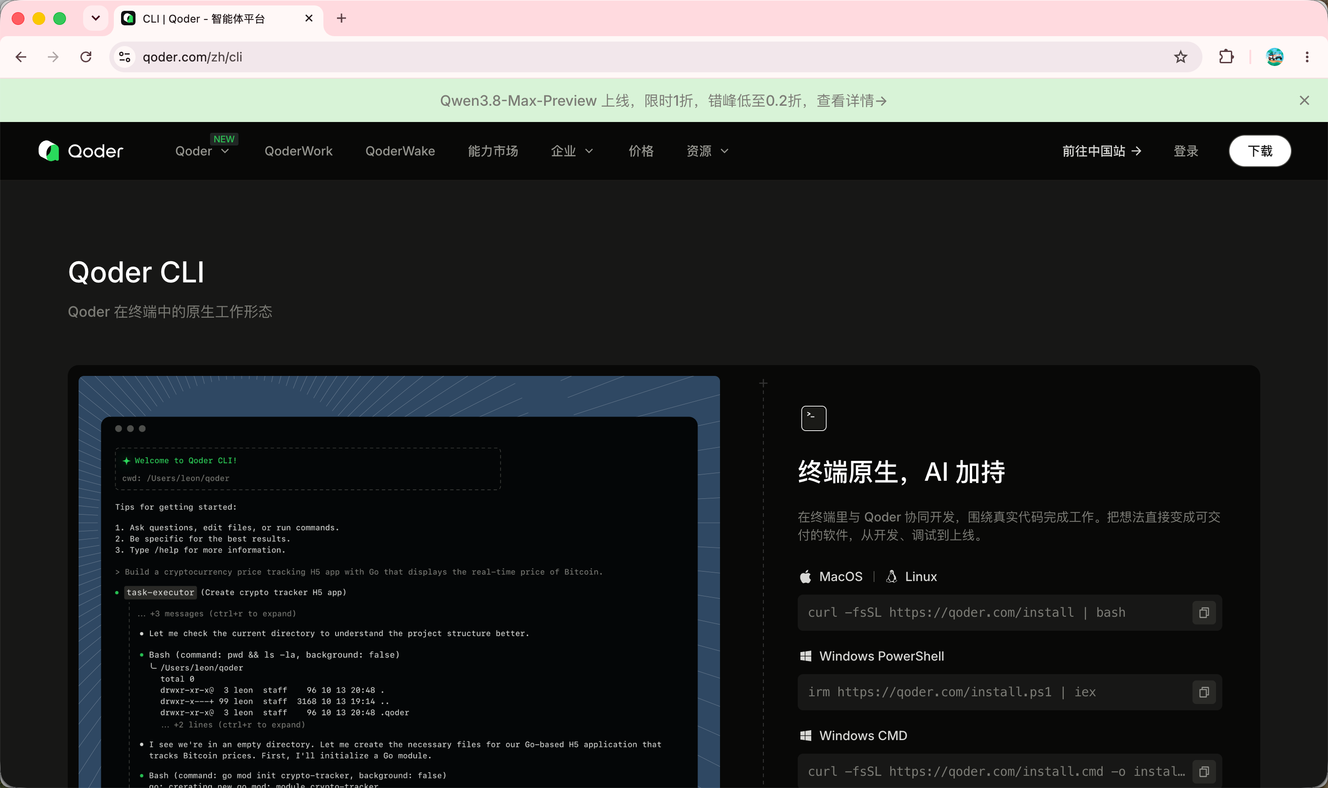1328x788 pixels.
Task: Click the Windows logo beside Windows CMD
Action: [x=806, y=736]
